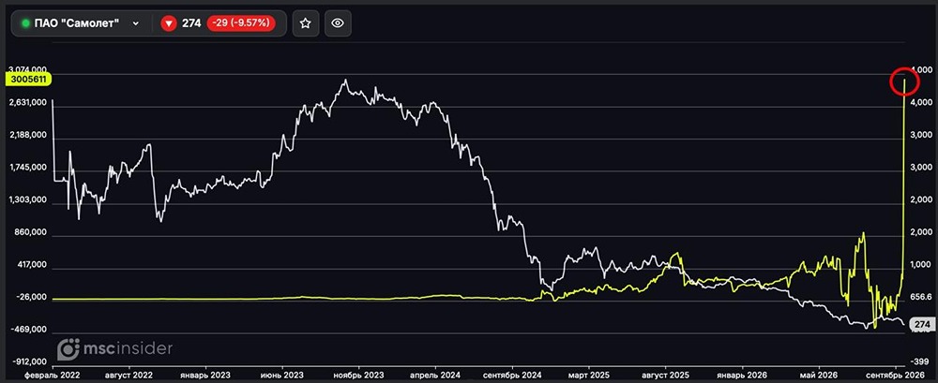The width and height of the screenshot is (938, 383).
Task: Click the 2,188,000 left axis label
Action: [29, 136]
